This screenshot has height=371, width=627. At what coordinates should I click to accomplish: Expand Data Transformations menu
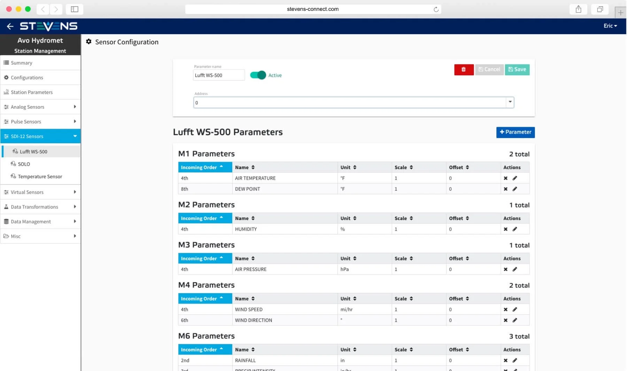40,207
